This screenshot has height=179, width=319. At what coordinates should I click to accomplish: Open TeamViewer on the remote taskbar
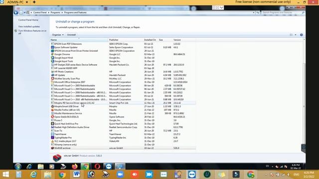[x=109, y=167]
